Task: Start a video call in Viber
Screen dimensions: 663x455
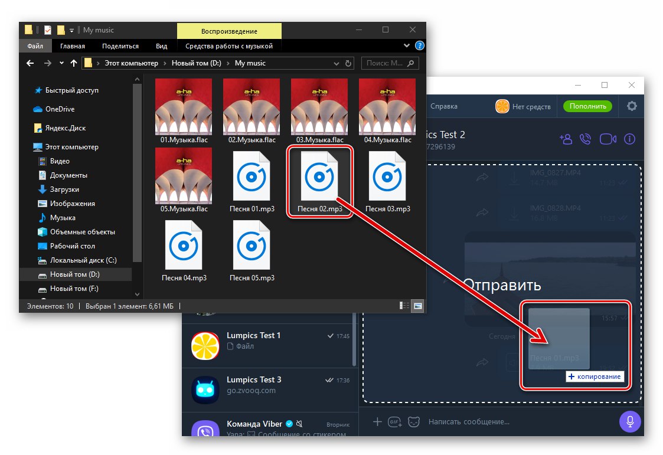Action: (608, 139)
